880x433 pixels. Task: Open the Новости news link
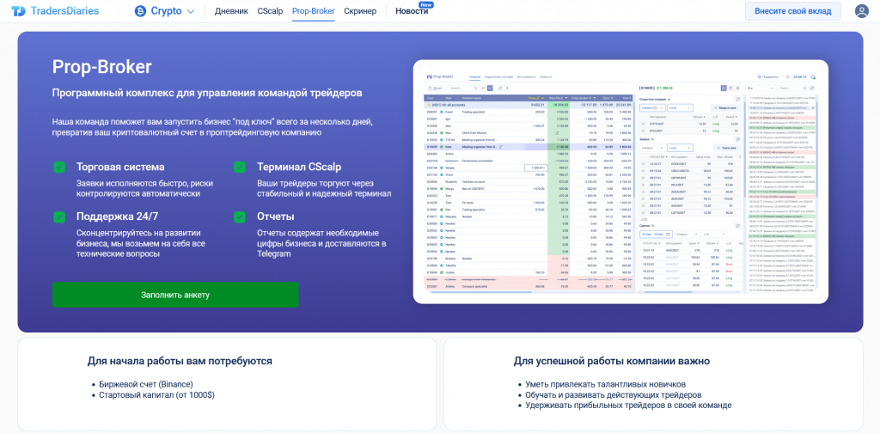coord(412,11)
